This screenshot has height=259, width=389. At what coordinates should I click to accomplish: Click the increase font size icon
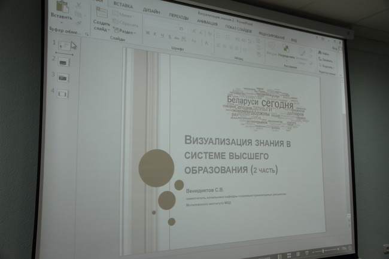click(x=194, y=31)
